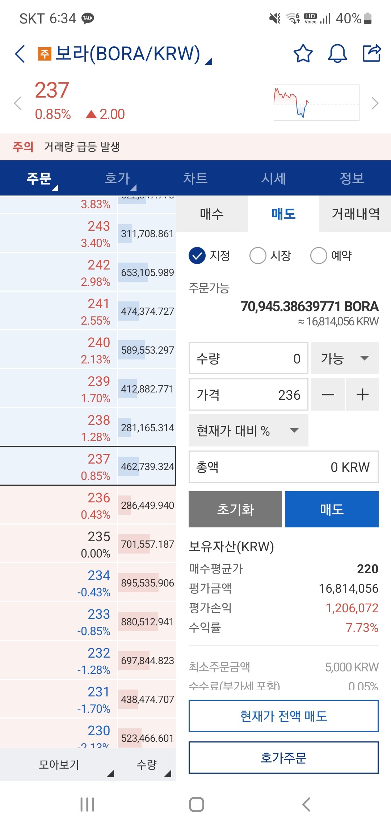Select 지정 limit order option
The width and height of the screenshot is (391, 827).
point(209,255)
